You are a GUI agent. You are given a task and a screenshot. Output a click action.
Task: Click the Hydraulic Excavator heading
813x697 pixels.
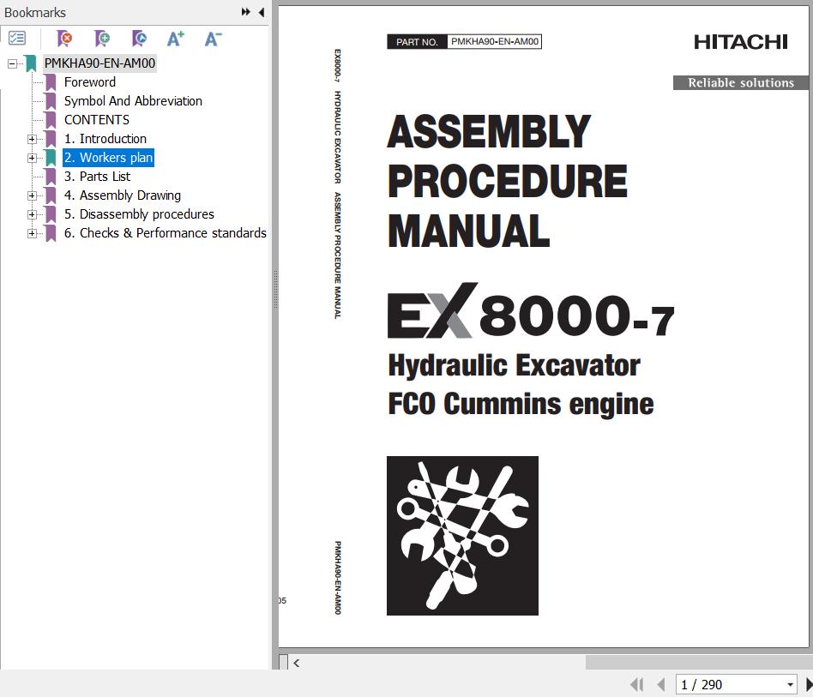pyautogui.click(x=515, y=365)
